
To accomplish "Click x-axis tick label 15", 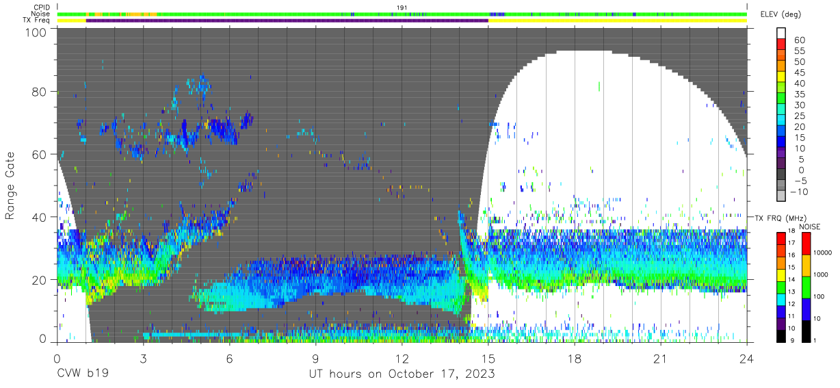I will click(488, 359).
